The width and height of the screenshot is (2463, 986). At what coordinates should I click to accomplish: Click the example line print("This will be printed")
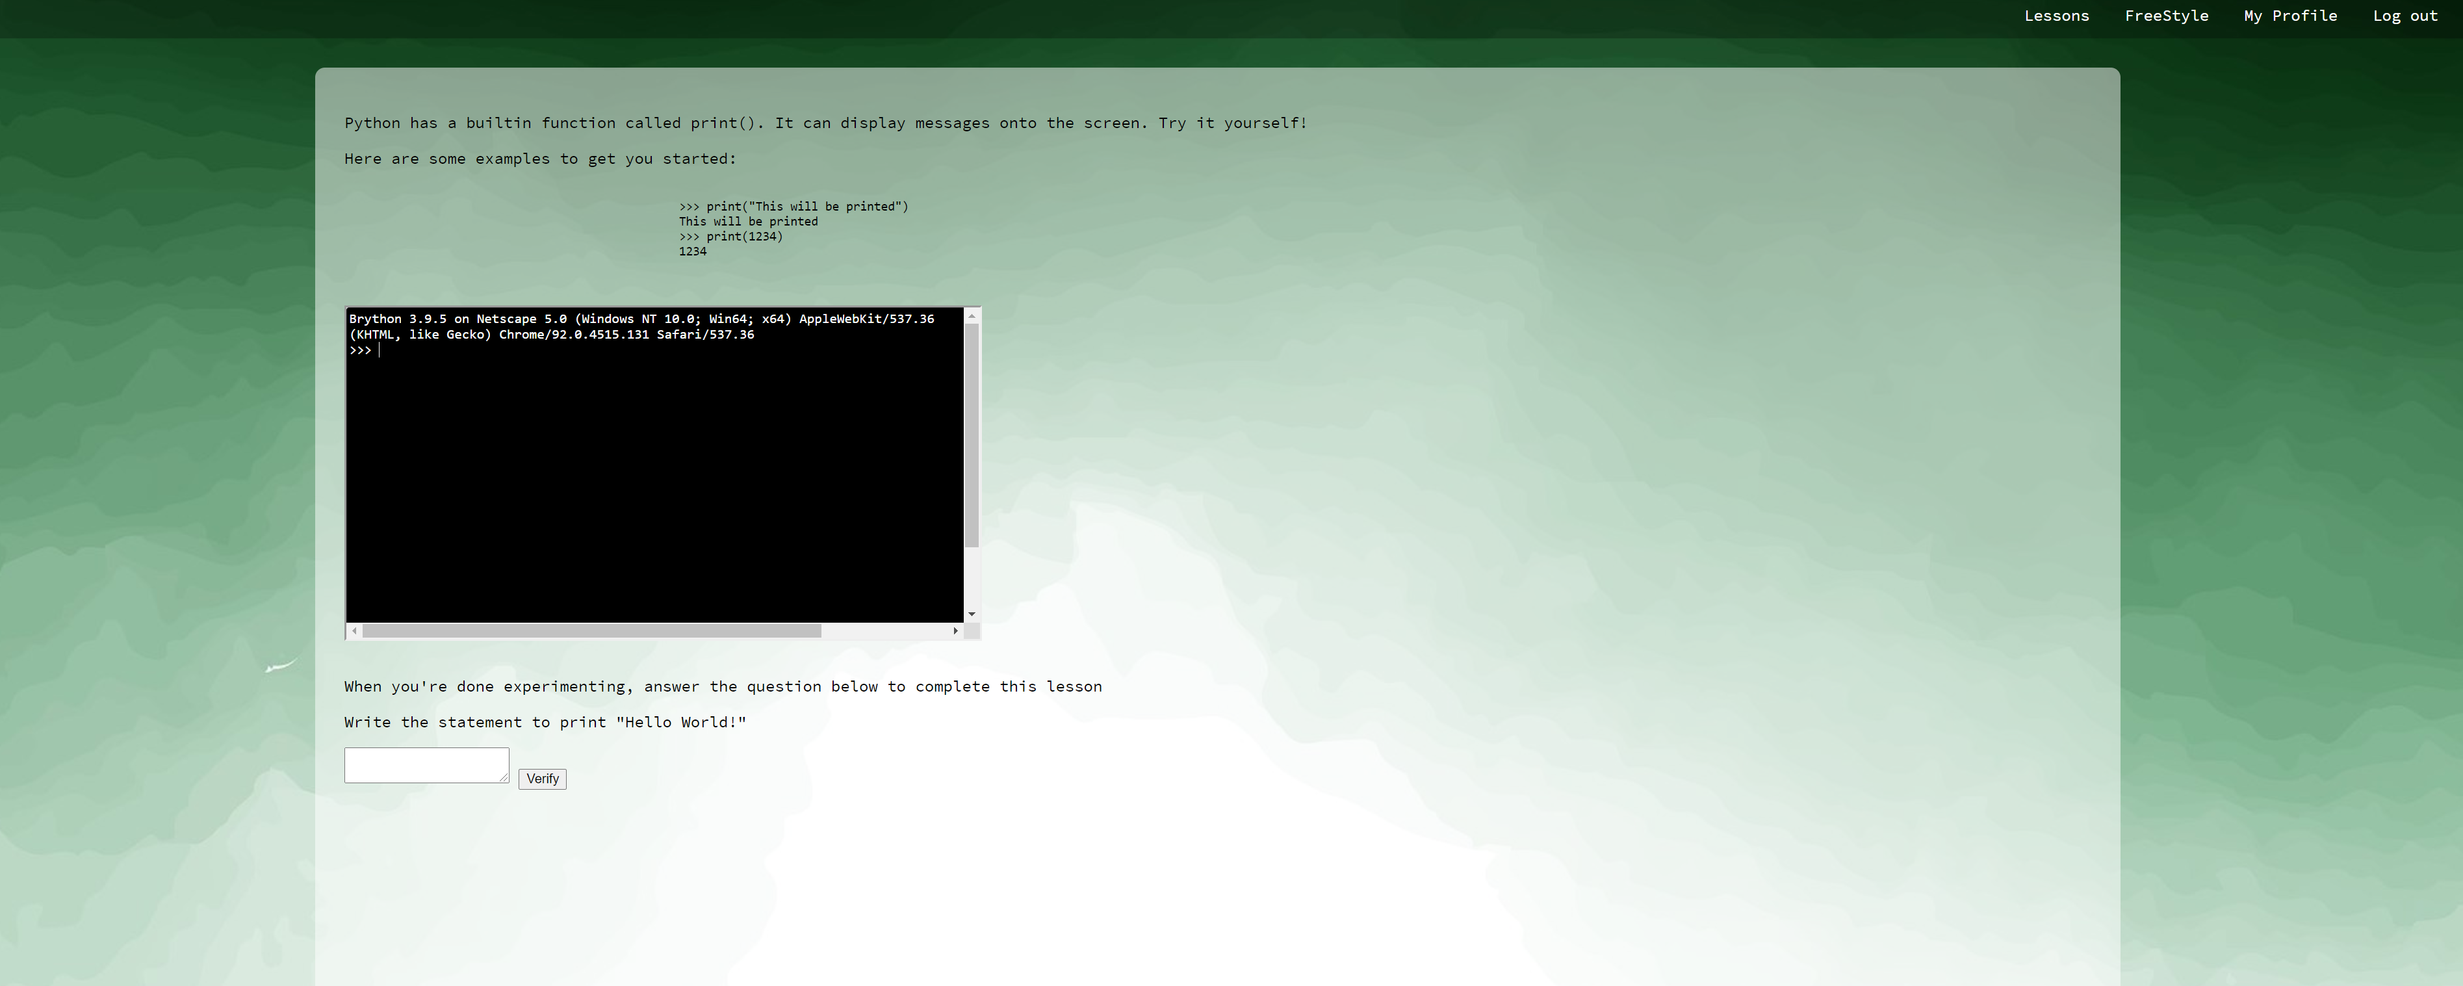793,207
